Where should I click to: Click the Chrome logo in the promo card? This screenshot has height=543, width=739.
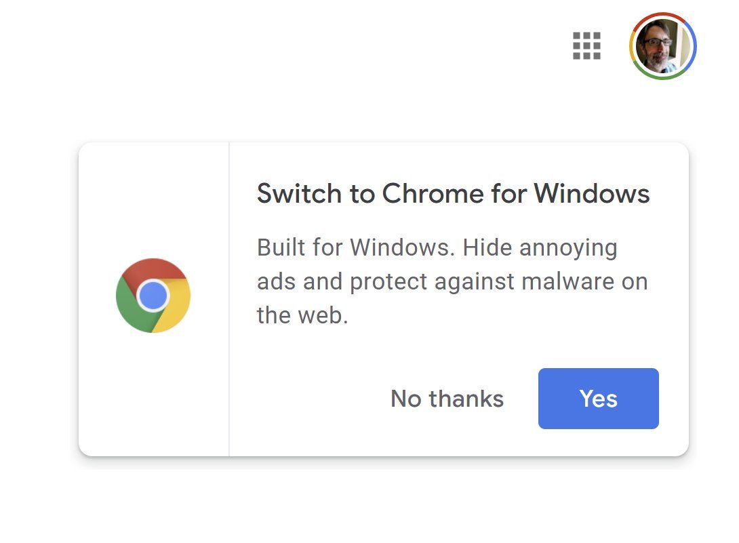coord(153,296)
